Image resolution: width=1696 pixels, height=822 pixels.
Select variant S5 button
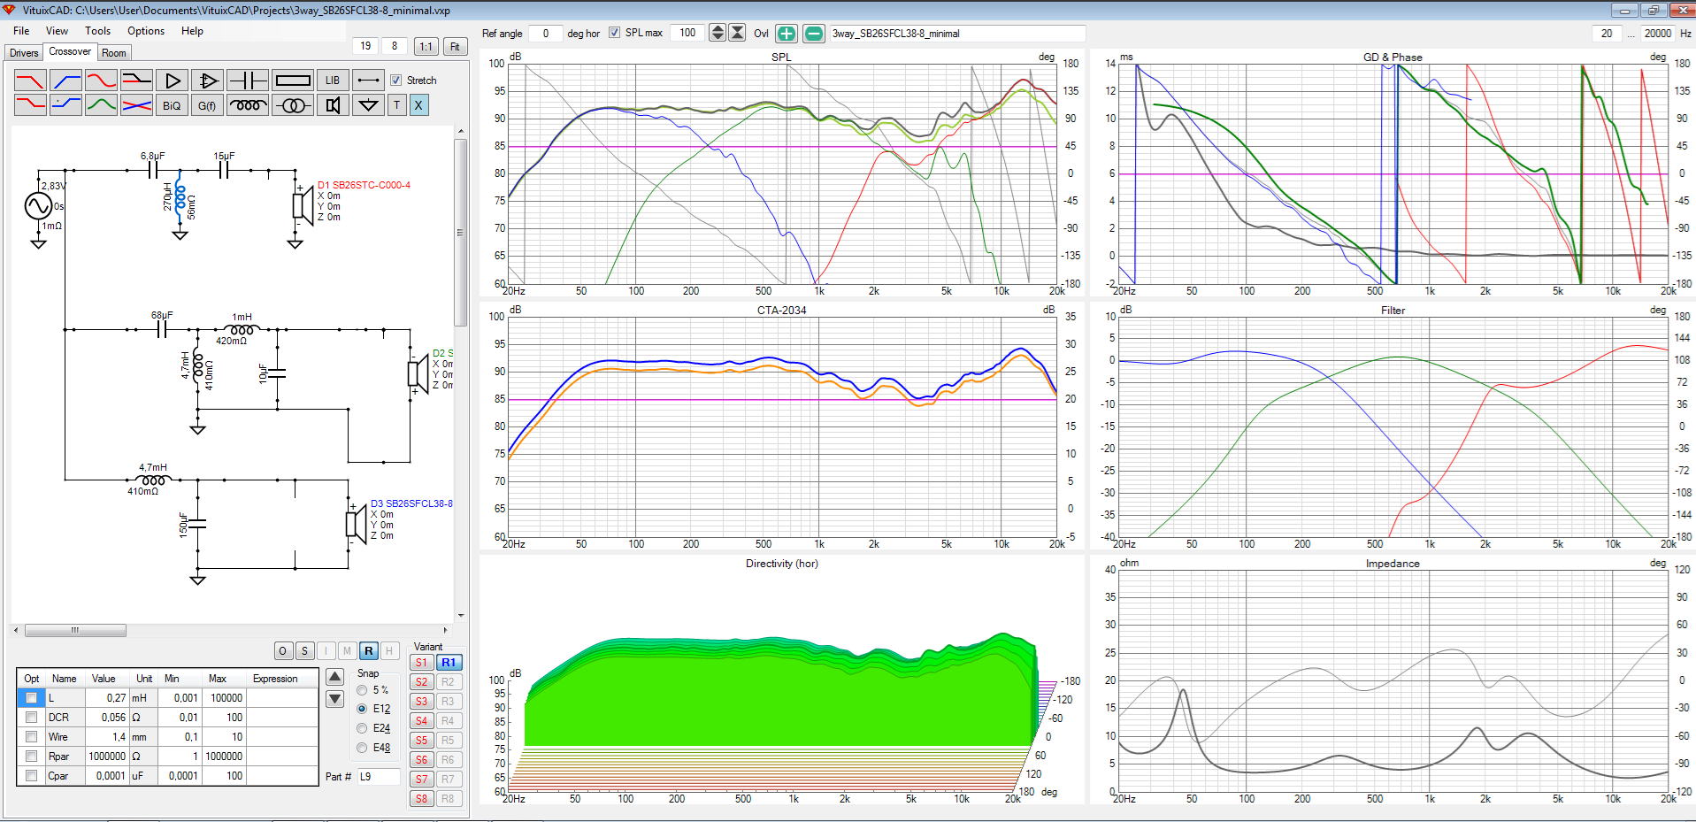point(422,741)
